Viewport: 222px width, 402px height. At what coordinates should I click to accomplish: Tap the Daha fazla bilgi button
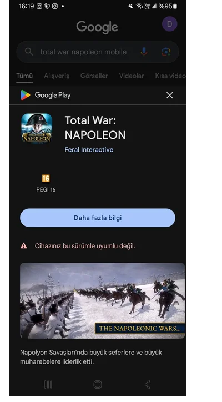click(98, 218)
